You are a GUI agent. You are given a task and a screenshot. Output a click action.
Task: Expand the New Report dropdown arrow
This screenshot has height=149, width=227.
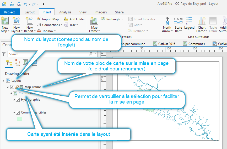[35, 31]
